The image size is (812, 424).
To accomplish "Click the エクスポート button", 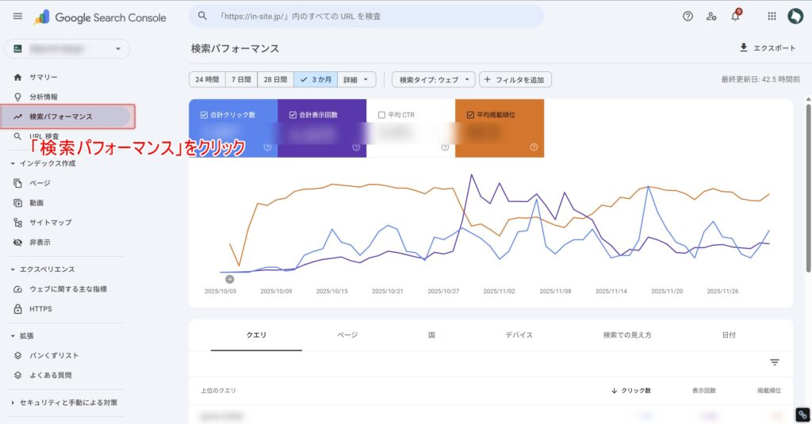I will (768, 48).
